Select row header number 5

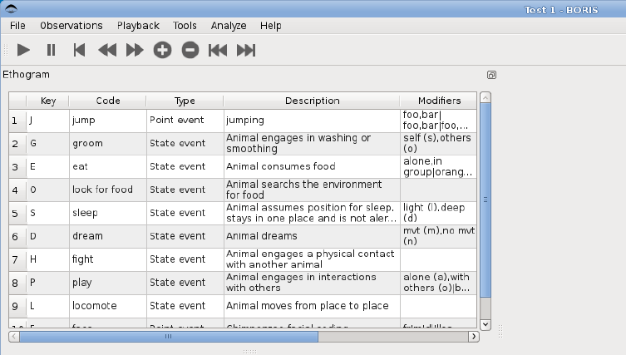pos(17,213)
